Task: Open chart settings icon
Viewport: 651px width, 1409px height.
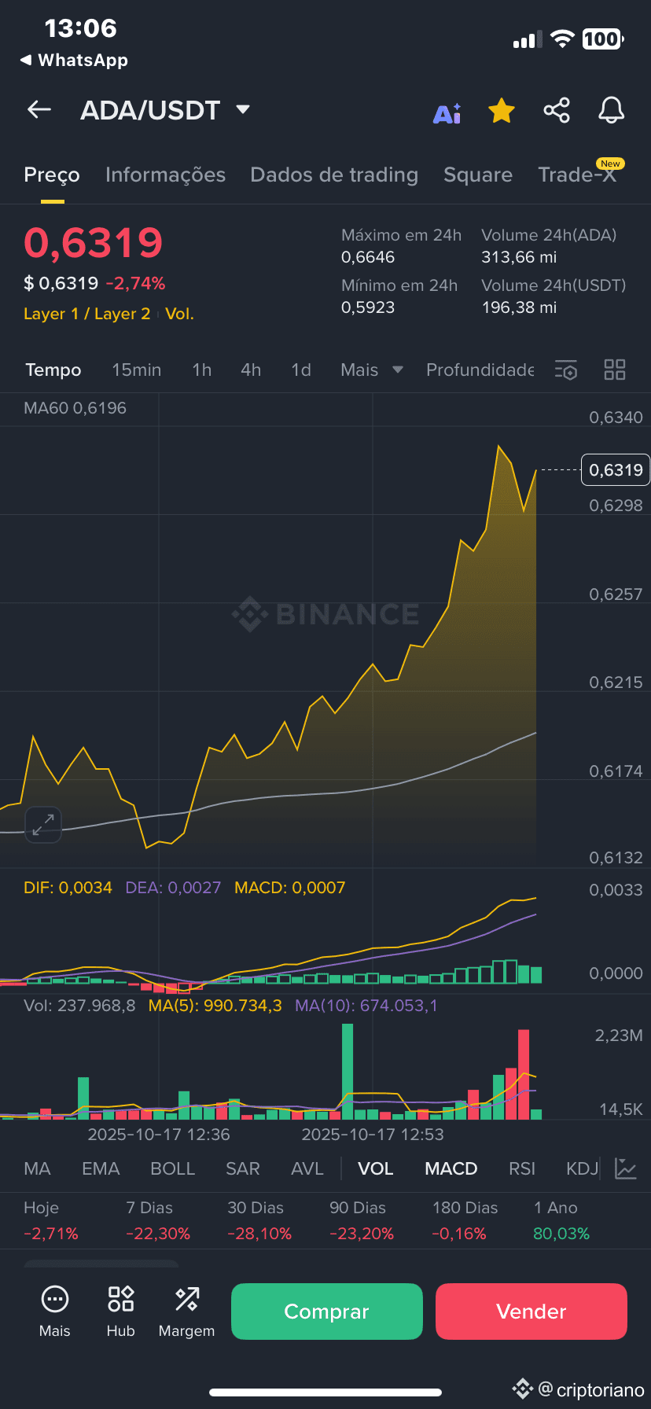Action: click(x=566, y=370)
